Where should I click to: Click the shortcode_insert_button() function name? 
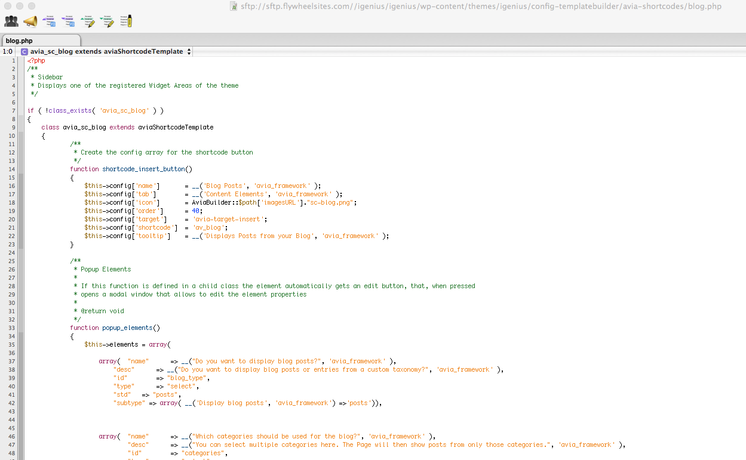pyautogui.click(x=147, y=169)
